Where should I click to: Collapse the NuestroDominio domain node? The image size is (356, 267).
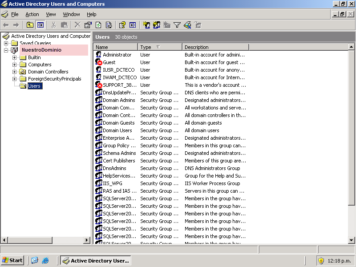[x=6, y=50]
